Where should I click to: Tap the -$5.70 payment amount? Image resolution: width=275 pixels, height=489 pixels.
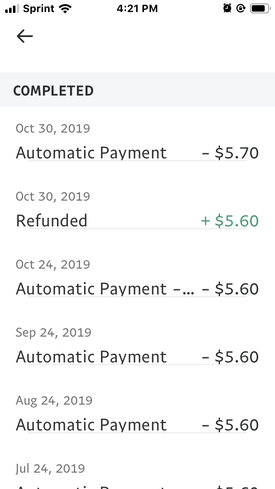pos(230,153)
